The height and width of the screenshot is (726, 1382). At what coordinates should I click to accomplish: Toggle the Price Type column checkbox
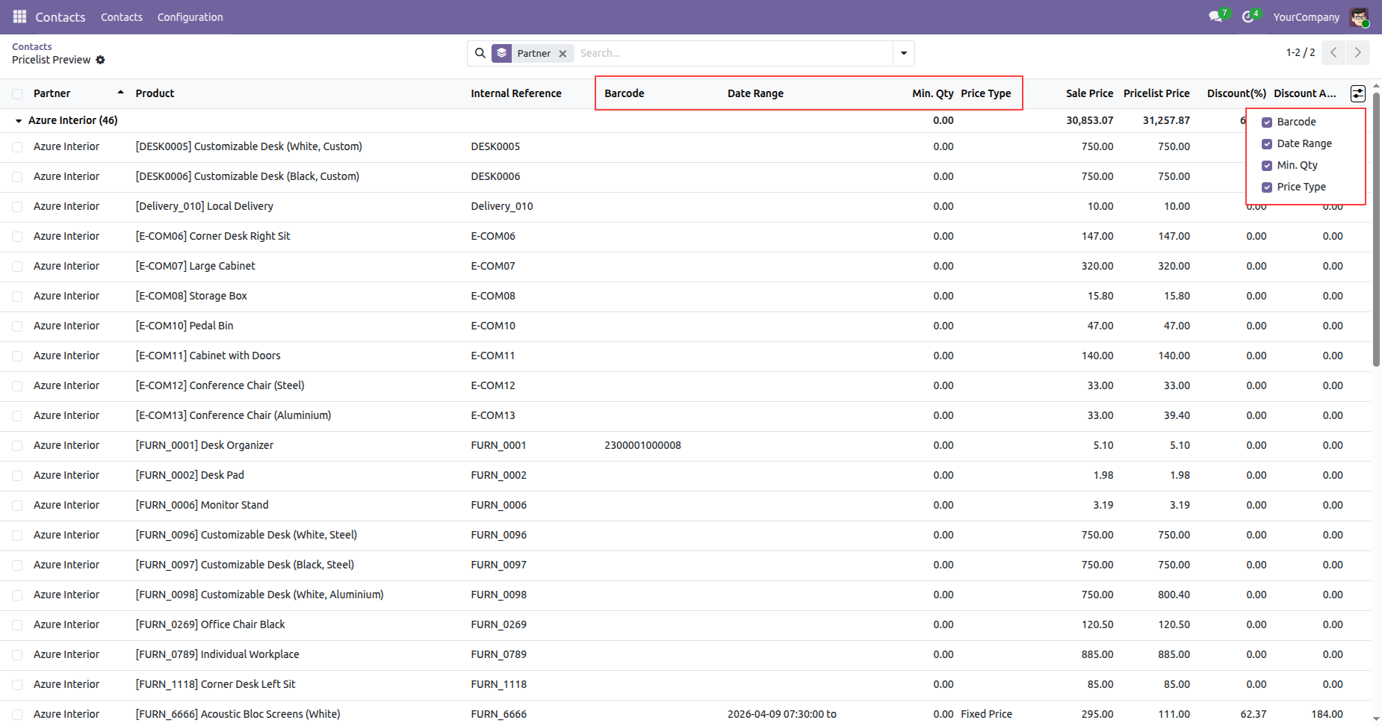pyautogui.click(x=1267, y=187)
